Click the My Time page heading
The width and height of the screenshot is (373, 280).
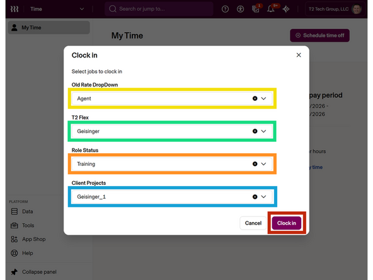(x=127, y=36)
